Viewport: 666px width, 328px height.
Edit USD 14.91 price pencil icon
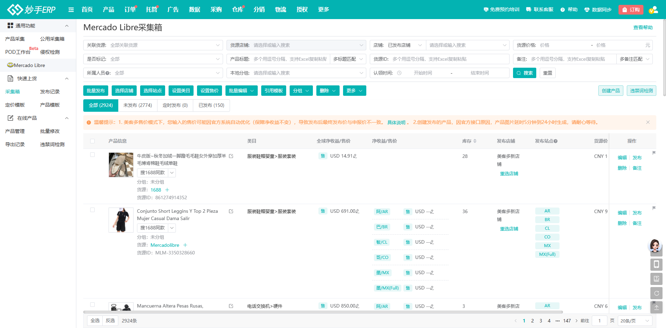coord(355,156)
